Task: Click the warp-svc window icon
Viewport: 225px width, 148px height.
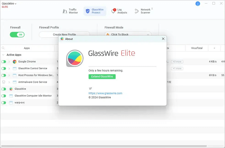Action: pyautogui.click(x=11, y=103)
